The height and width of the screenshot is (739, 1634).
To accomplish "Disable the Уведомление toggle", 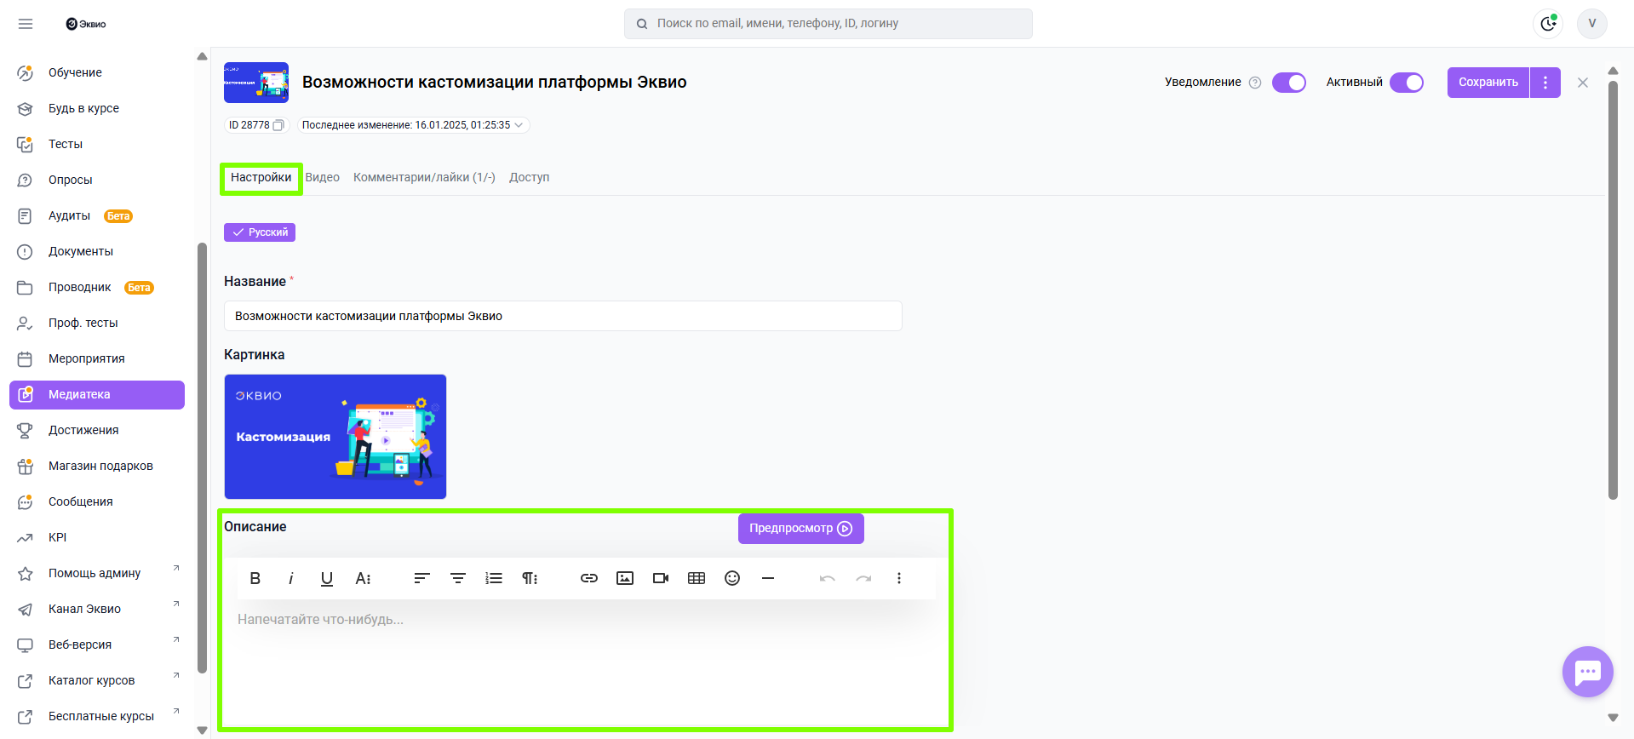I will coord(1288,83).
